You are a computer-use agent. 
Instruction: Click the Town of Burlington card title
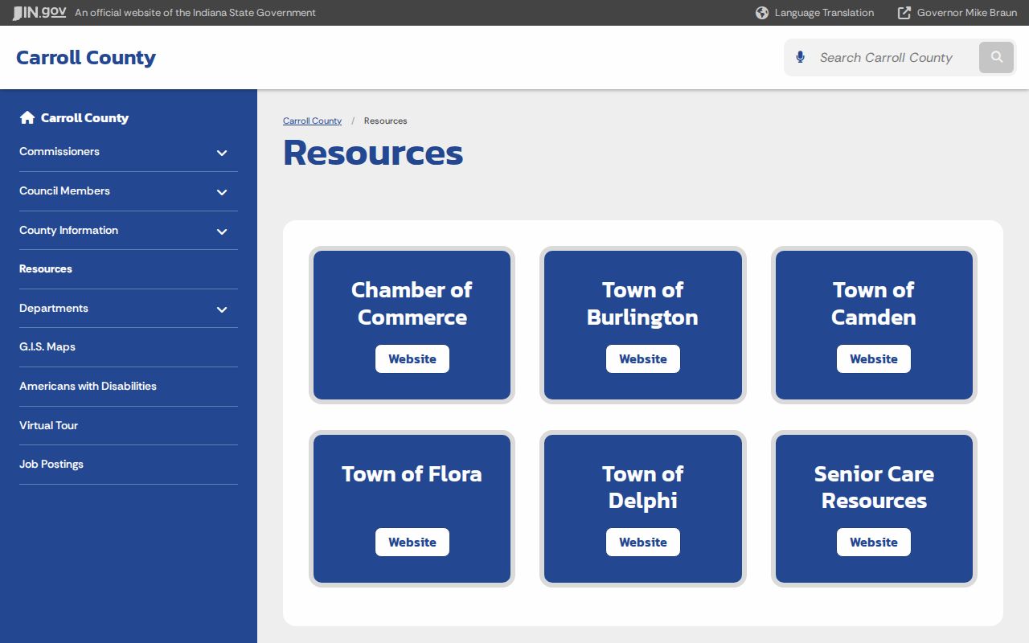click(643, 304)
